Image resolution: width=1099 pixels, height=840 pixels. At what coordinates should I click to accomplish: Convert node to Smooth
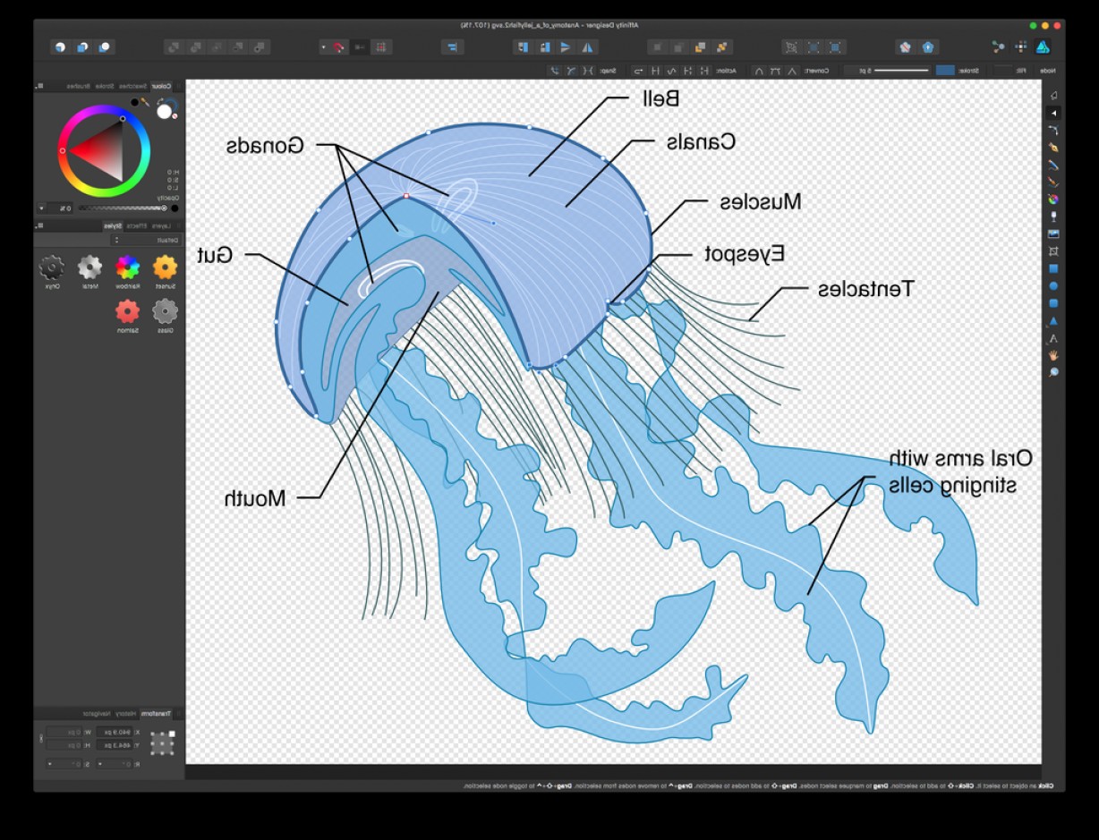(775, 70)
